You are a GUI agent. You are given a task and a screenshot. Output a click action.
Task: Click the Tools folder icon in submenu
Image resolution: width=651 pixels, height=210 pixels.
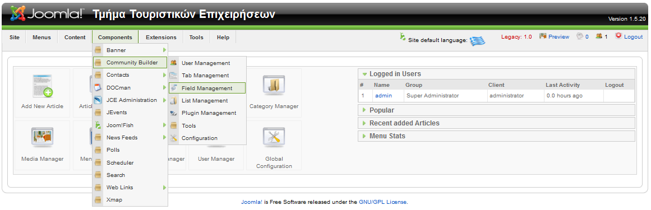tap(174, 125)
